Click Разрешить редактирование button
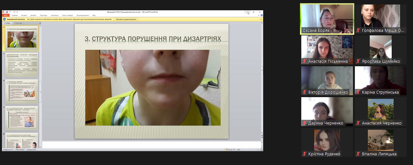Viewport: 413px width, 165px height. tap(126, 19)
